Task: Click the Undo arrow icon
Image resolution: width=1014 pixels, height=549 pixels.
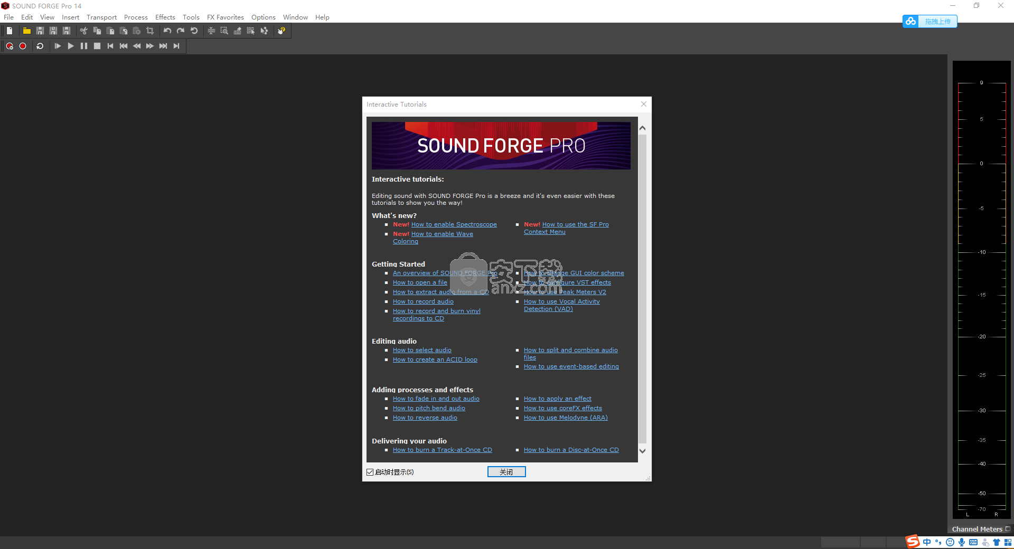Action: pos(167,31)
